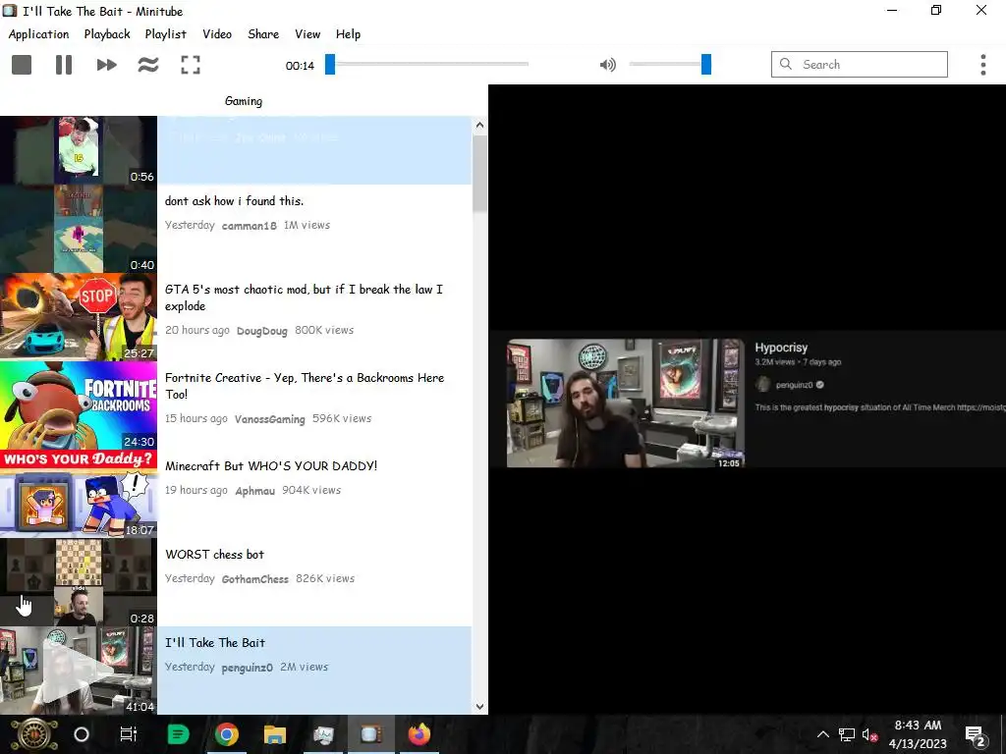This screenshot has width=1006, height=754.
Task: Skip to the next video
Action: pos(106,65)
